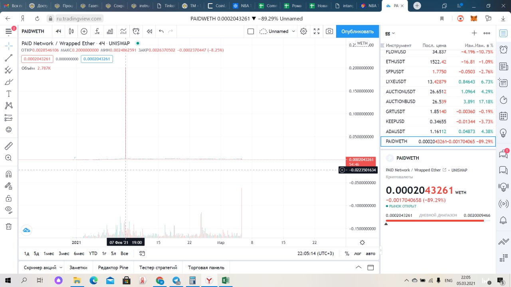Take a chart snapshot with camera
Image resolution: width=511 pixels, height=287 pixels.
tap(329, 31)
